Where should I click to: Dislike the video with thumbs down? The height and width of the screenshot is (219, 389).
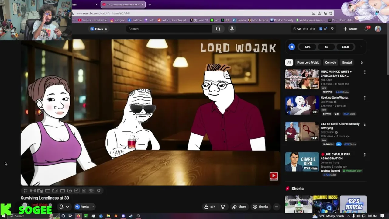[223, 207]
